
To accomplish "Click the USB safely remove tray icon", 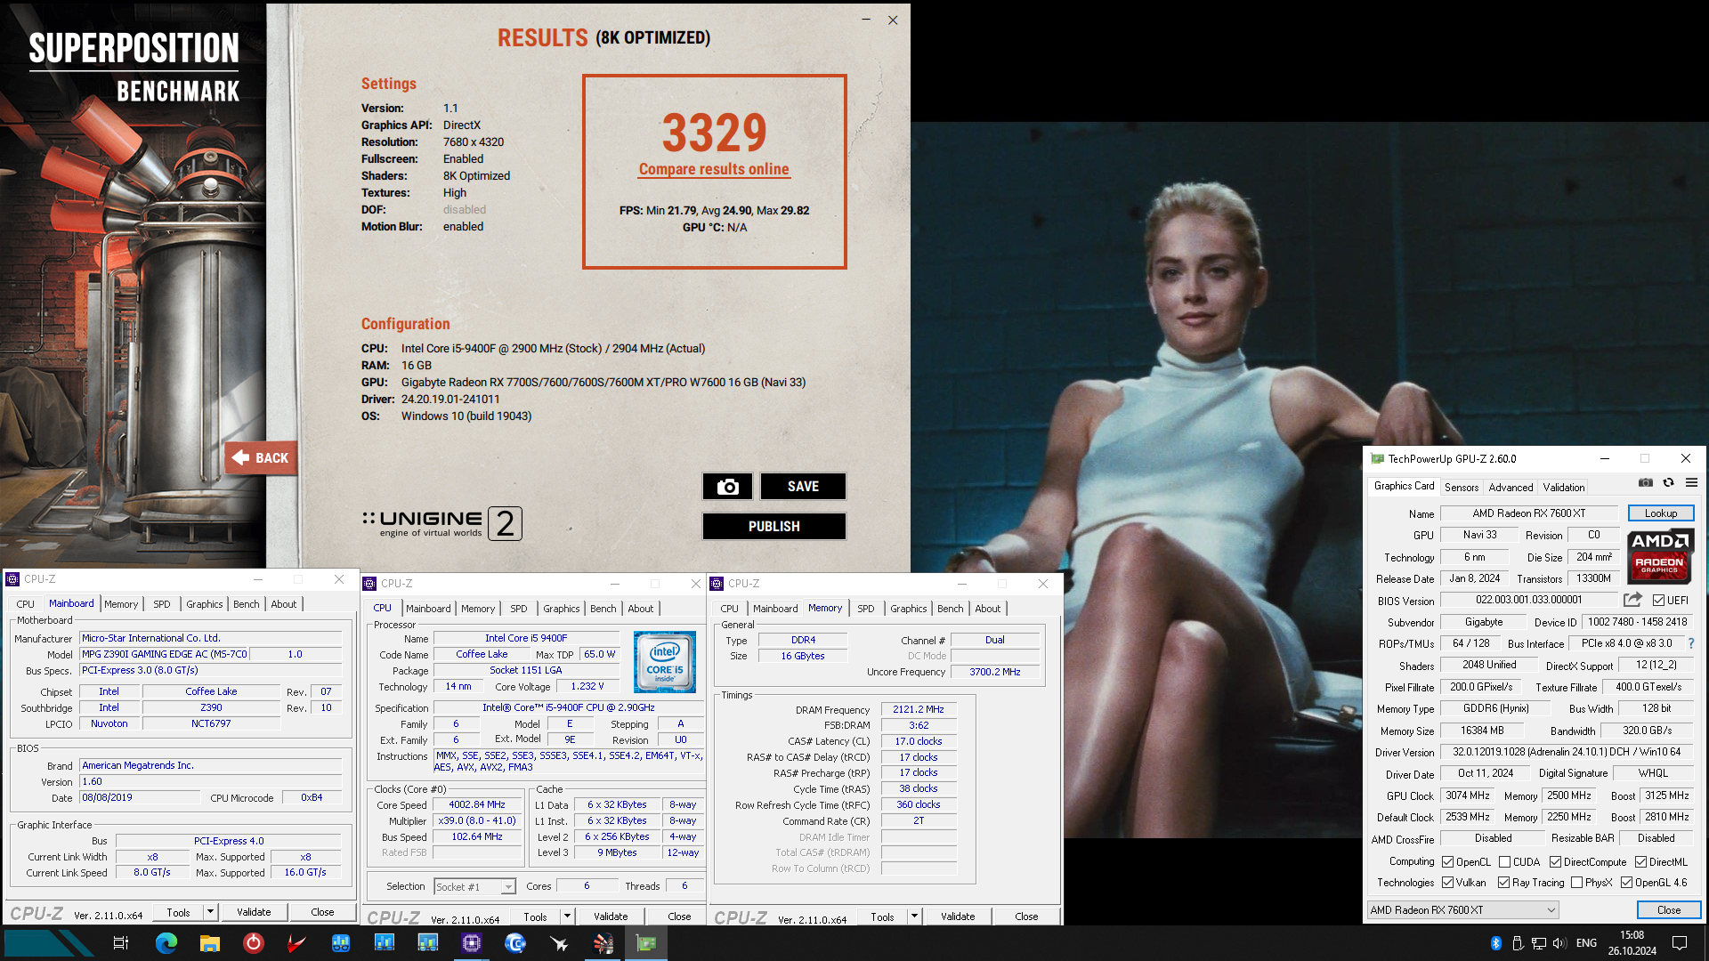I will coord(1518,943).
